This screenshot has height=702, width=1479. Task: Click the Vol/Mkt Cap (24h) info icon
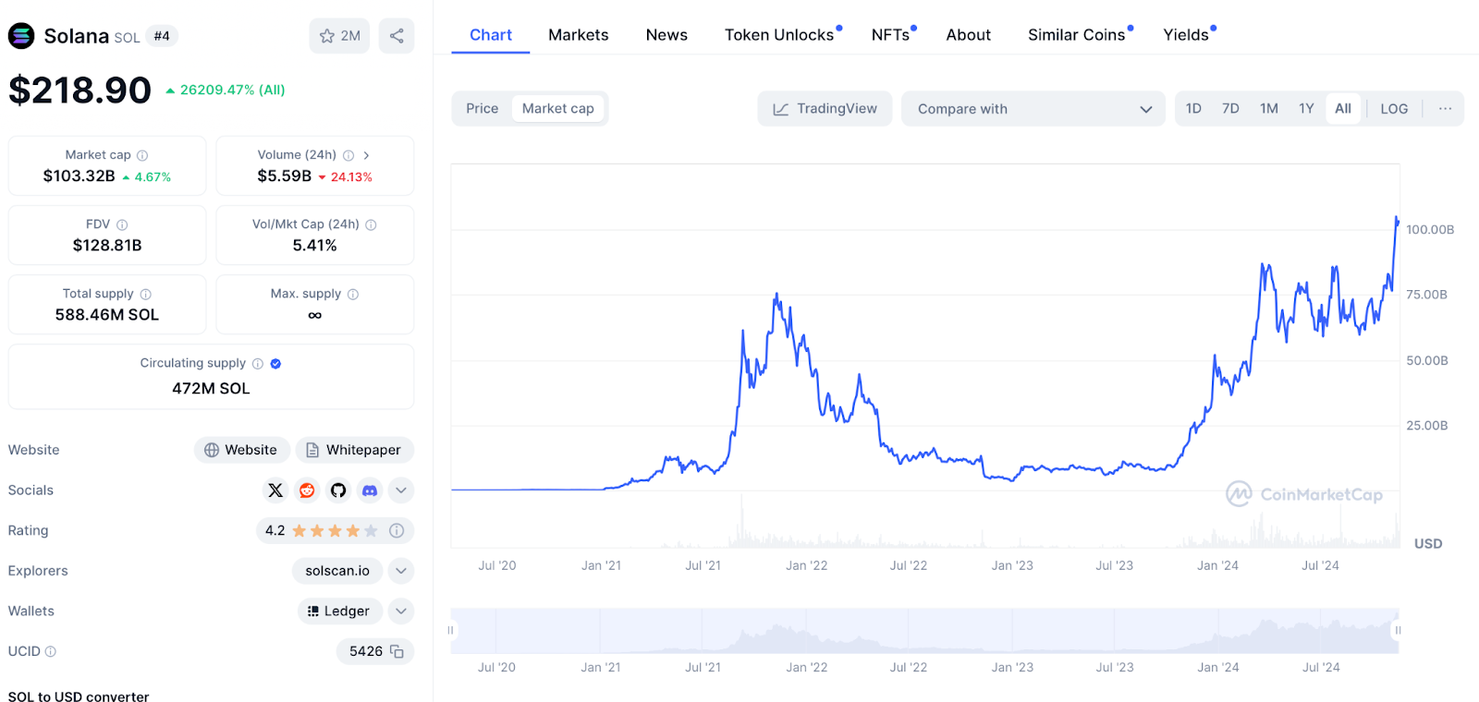[371, 224]
